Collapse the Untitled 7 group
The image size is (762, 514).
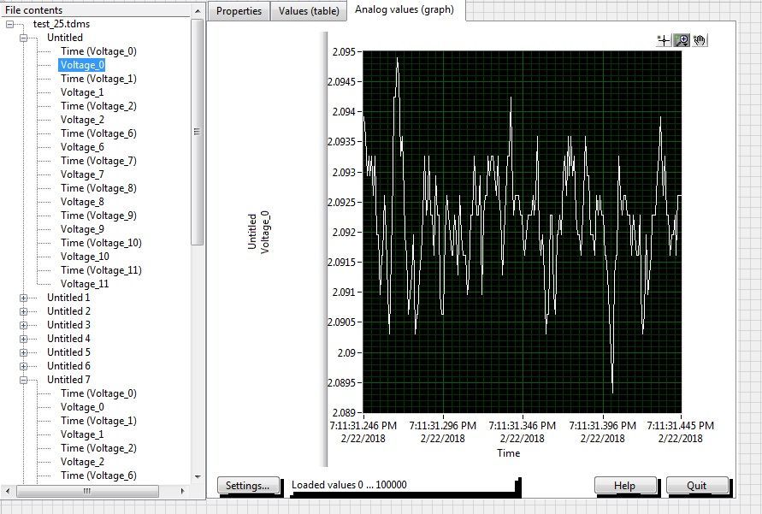pyautogui.click(x=23, y=380)
